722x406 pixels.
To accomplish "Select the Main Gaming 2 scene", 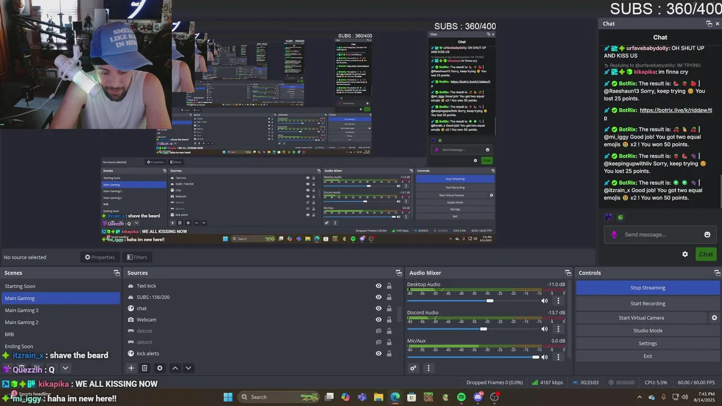I will 60,322.
